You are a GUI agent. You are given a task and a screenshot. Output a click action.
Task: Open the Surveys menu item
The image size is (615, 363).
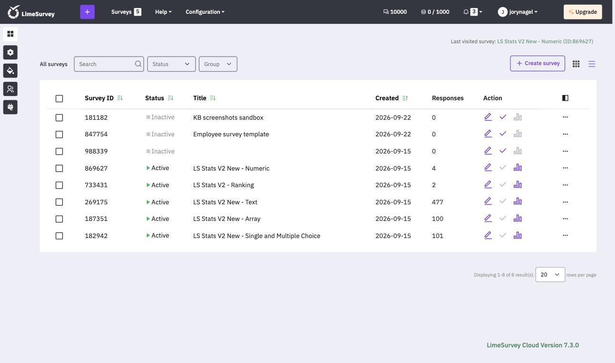click(126, 12)
